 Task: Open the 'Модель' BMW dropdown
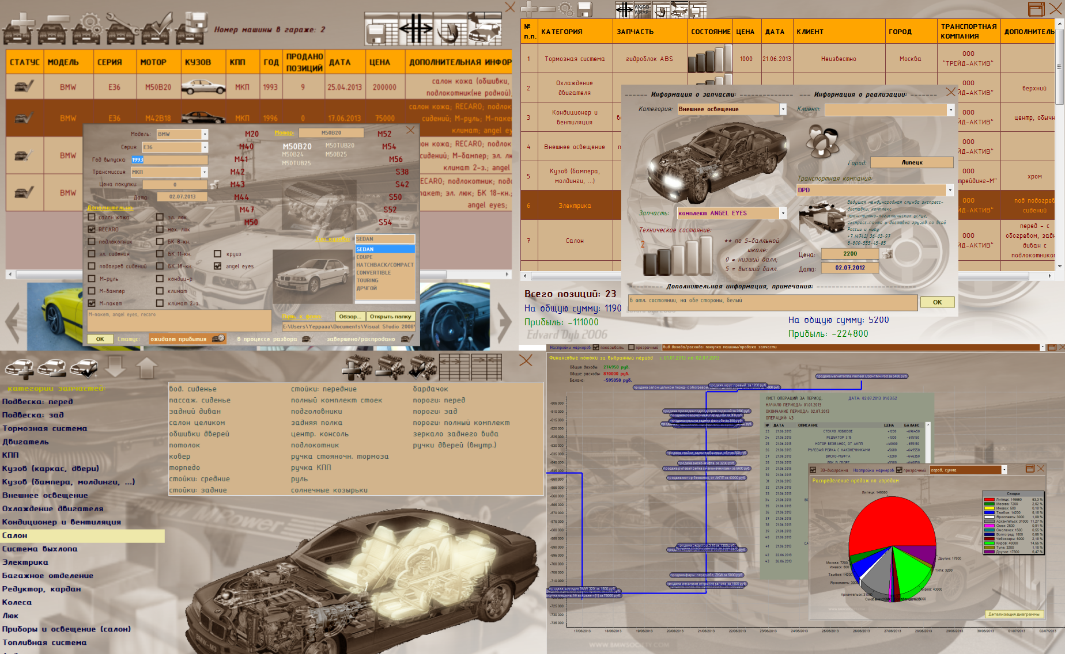[x=204, y=134]
